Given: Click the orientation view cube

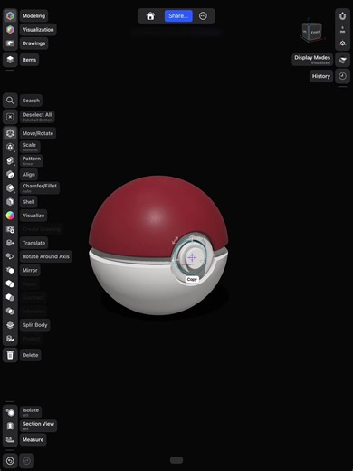Looking at the screenshot, I should coord(312,32).
